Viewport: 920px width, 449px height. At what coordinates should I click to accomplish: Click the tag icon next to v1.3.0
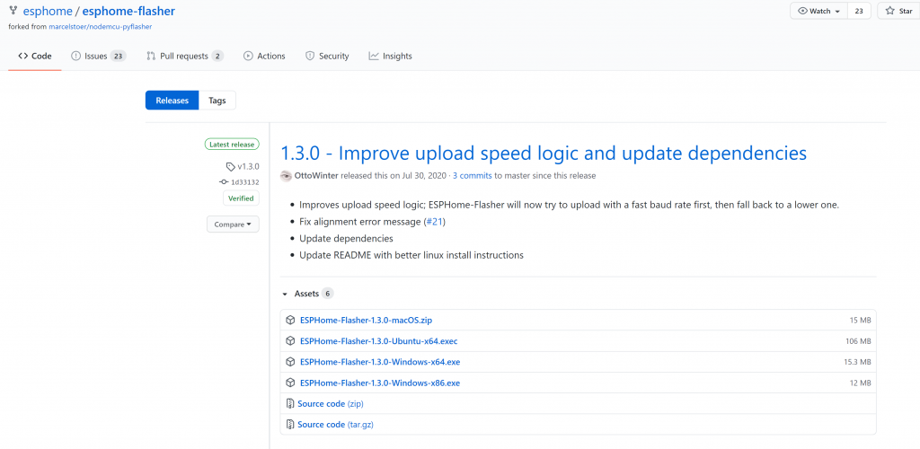231,167
